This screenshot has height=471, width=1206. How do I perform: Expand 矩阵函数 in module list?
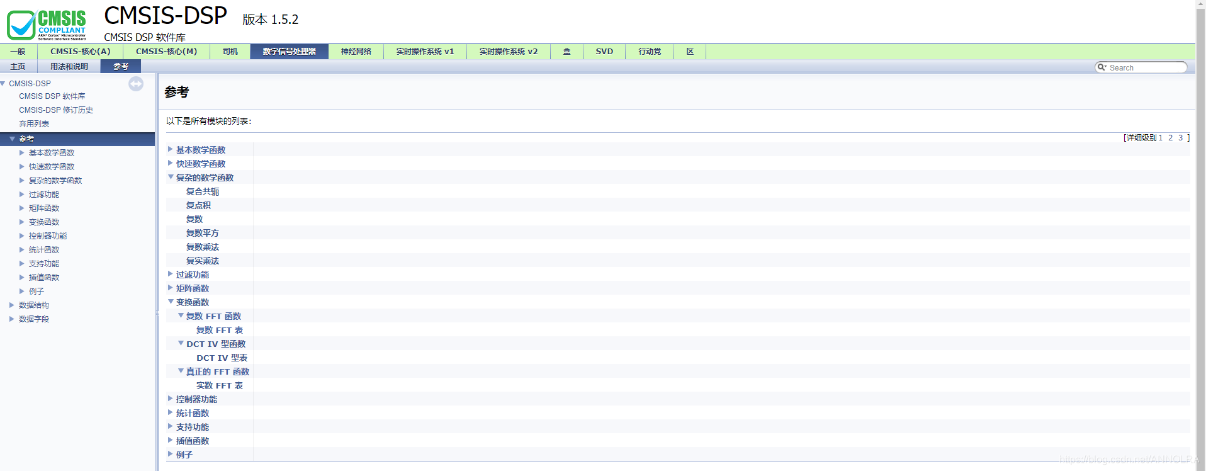point(171,288)
